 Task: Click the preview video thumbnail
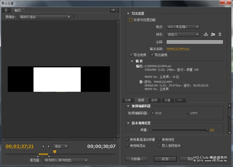[x=59, y=79]
